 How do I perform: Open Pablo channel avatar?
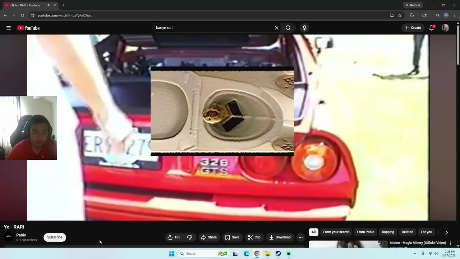click(9, 237)
